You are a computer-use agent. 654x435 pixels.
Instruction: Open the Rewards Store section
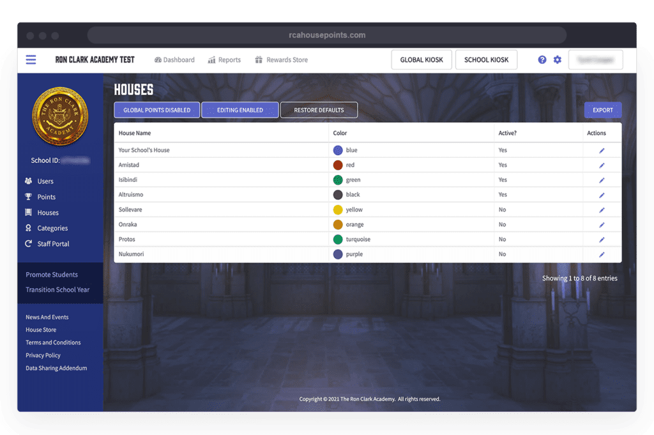tap(281, 59)
